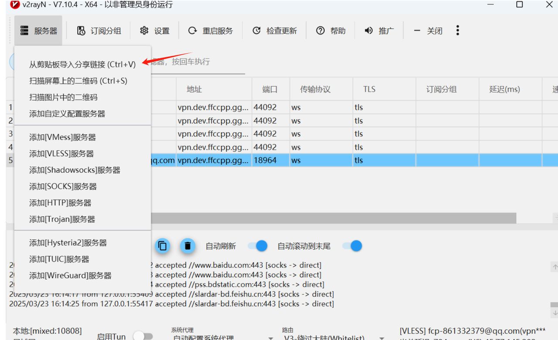Click the ws cell in row 3
This screenshot has height=340, width=558.
point(321,134)
